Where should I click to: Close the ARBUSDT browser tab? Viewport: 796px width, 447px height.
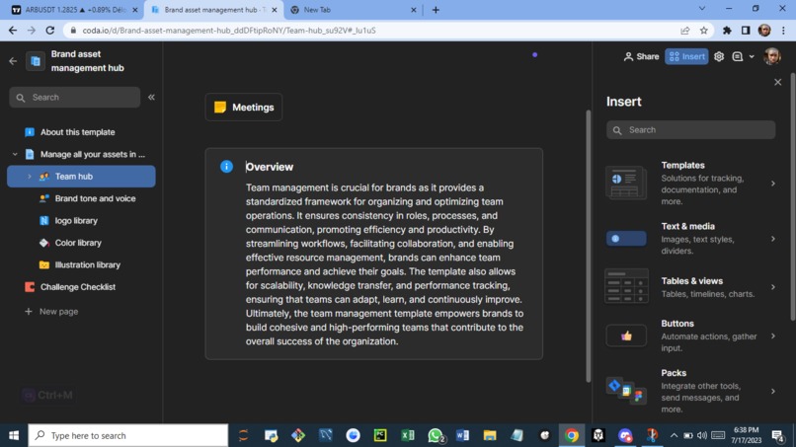(135, 10)
